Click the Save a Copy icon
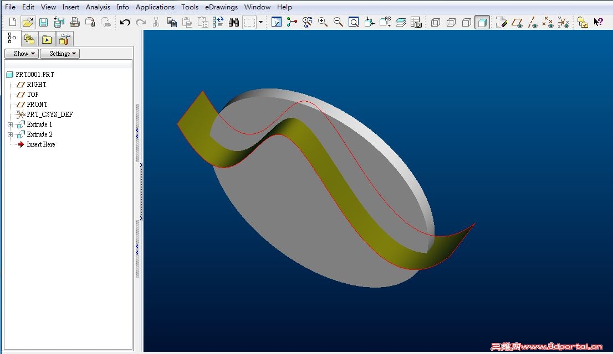Image resolution: width=613 pixels, height=354 pixels. click(x=59, y=22)
